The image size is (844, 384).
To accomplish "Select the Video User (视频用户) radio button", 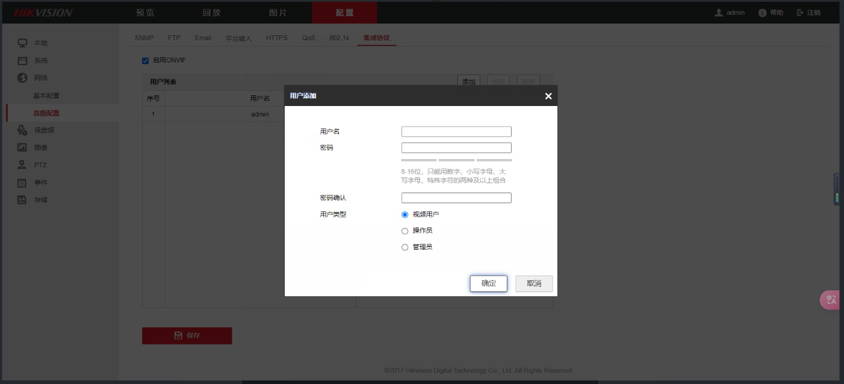I will [x=405, y=215].
